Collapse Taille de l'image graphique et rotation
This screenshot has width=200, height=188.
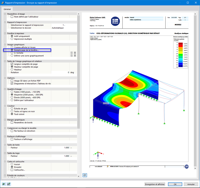coord(5,61)
